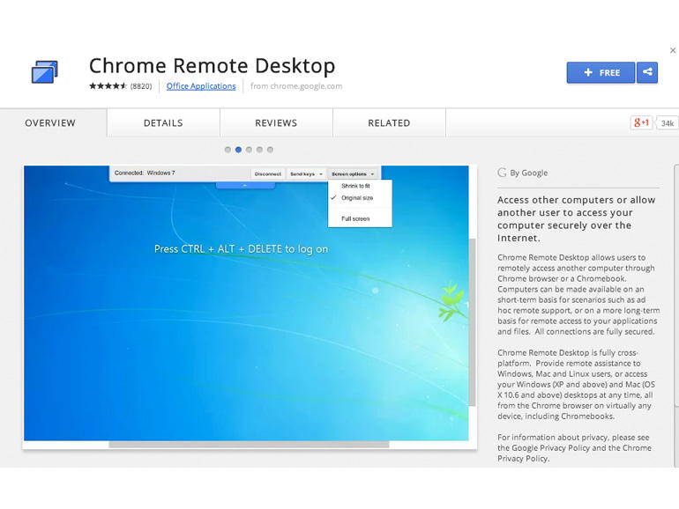This screenshot has height=509, width=679.
Task: Select the second screenshot dot
Action: click(238, 150)
